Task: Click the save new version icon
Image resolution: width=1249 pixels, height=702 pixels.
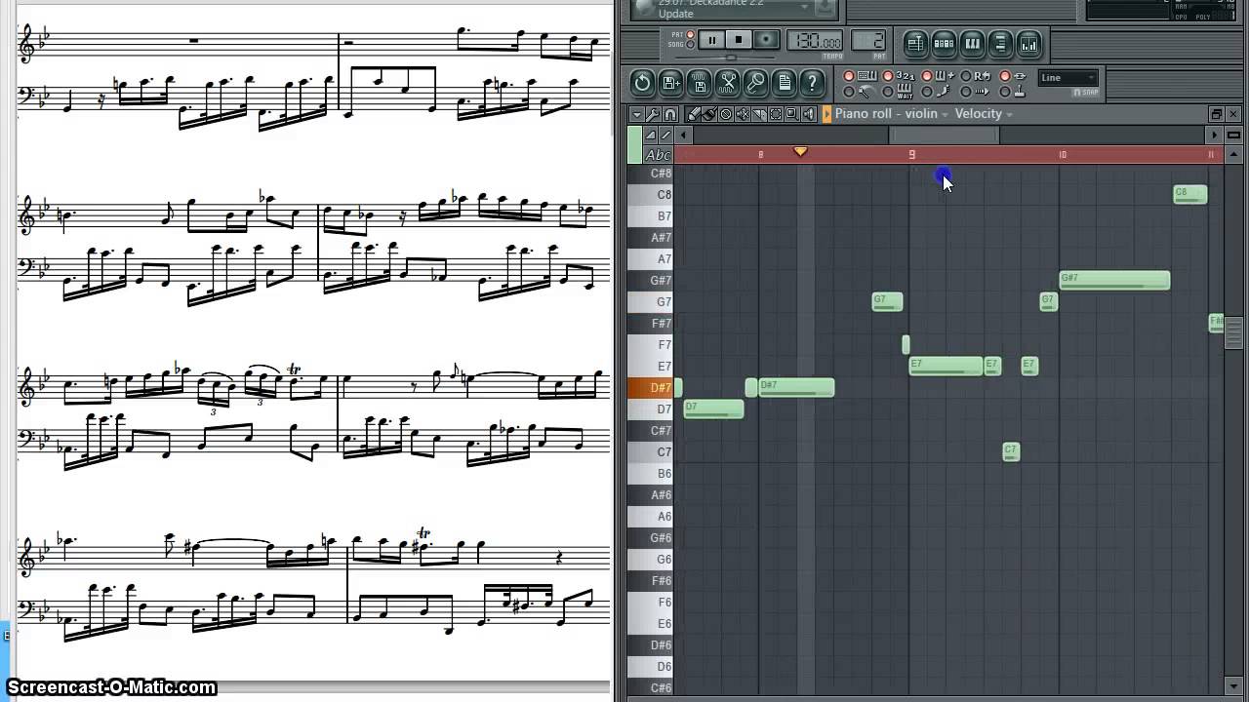Action: coord(670,83)
